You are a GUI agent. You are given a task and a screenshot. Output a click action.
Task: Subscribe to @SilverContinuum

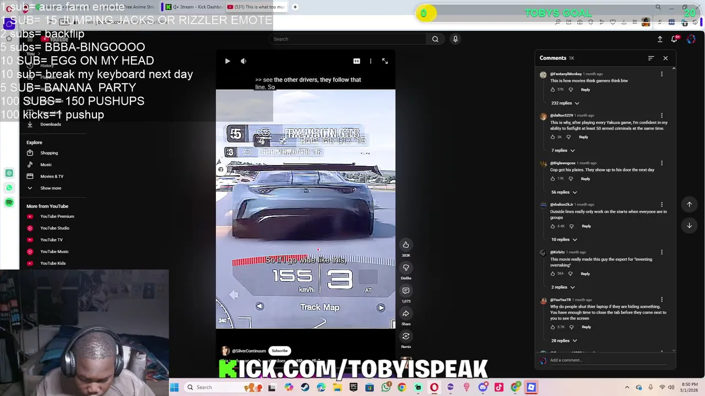(x=279, y=351)
